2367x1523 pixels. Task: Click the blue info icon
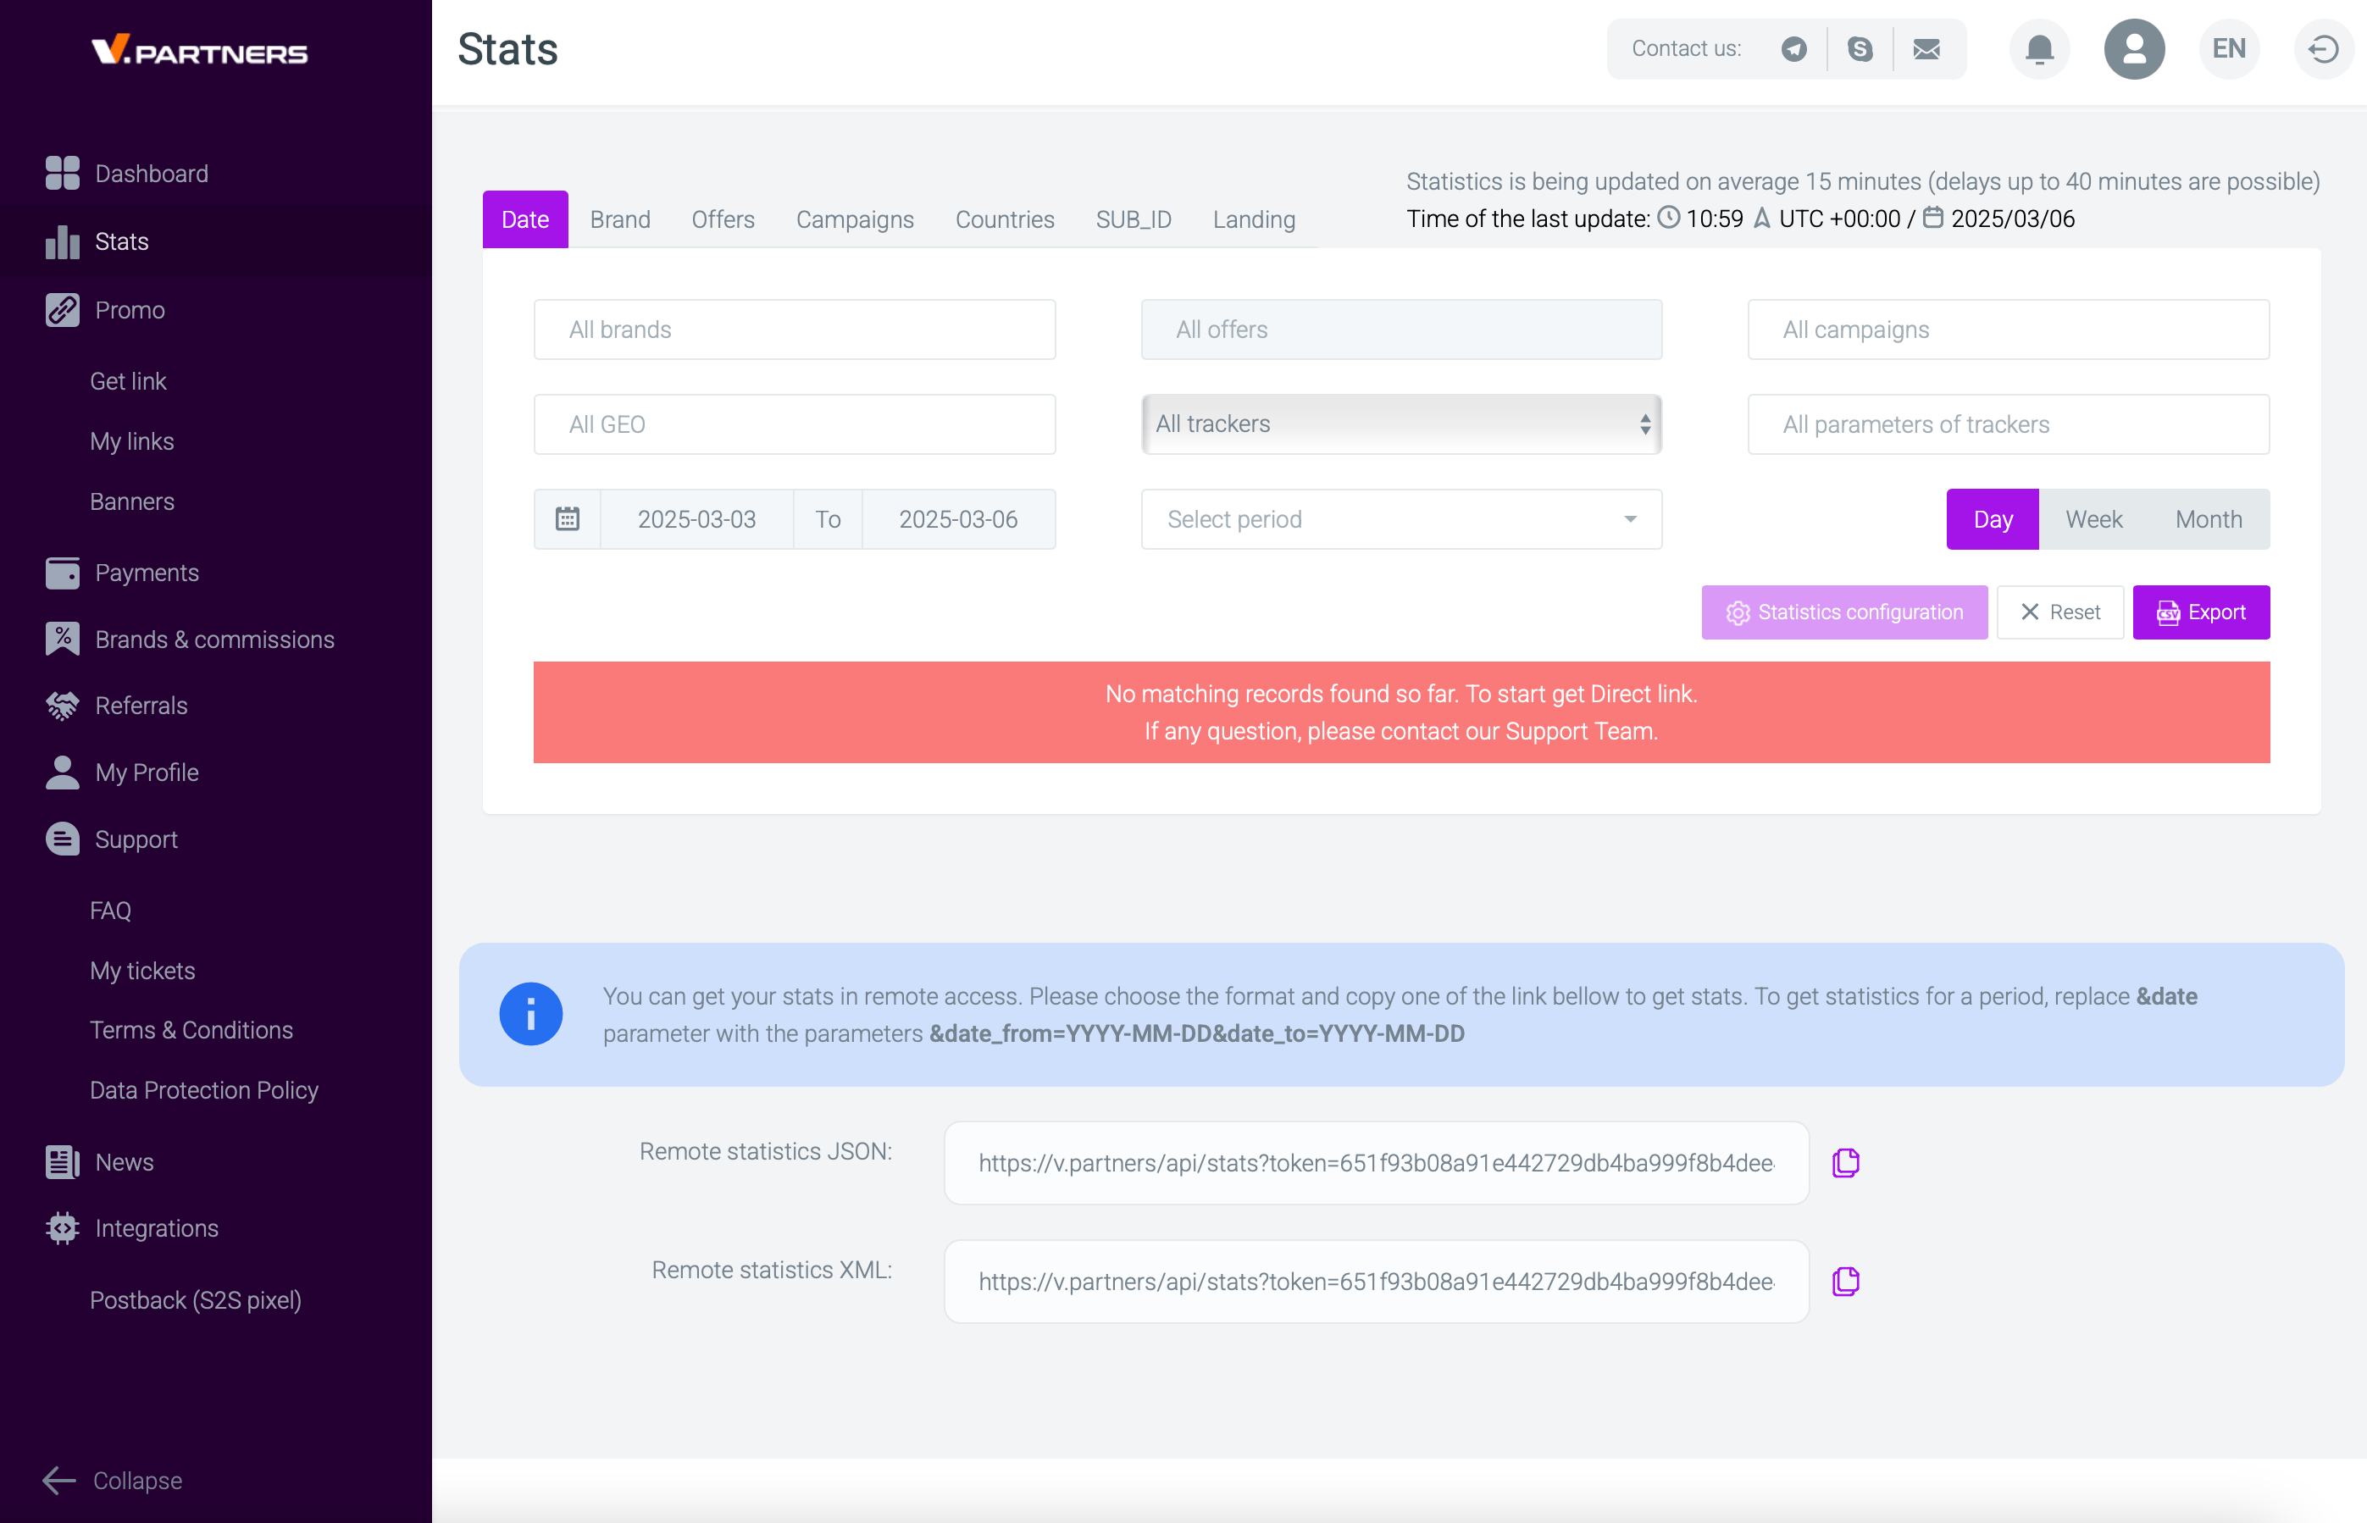tap(530, 1014)
